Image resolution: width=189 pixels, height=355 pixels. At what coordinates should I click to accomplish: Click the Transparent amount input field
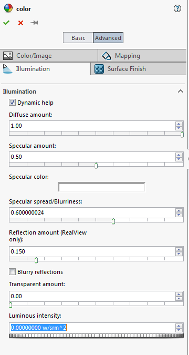point(92,296)
